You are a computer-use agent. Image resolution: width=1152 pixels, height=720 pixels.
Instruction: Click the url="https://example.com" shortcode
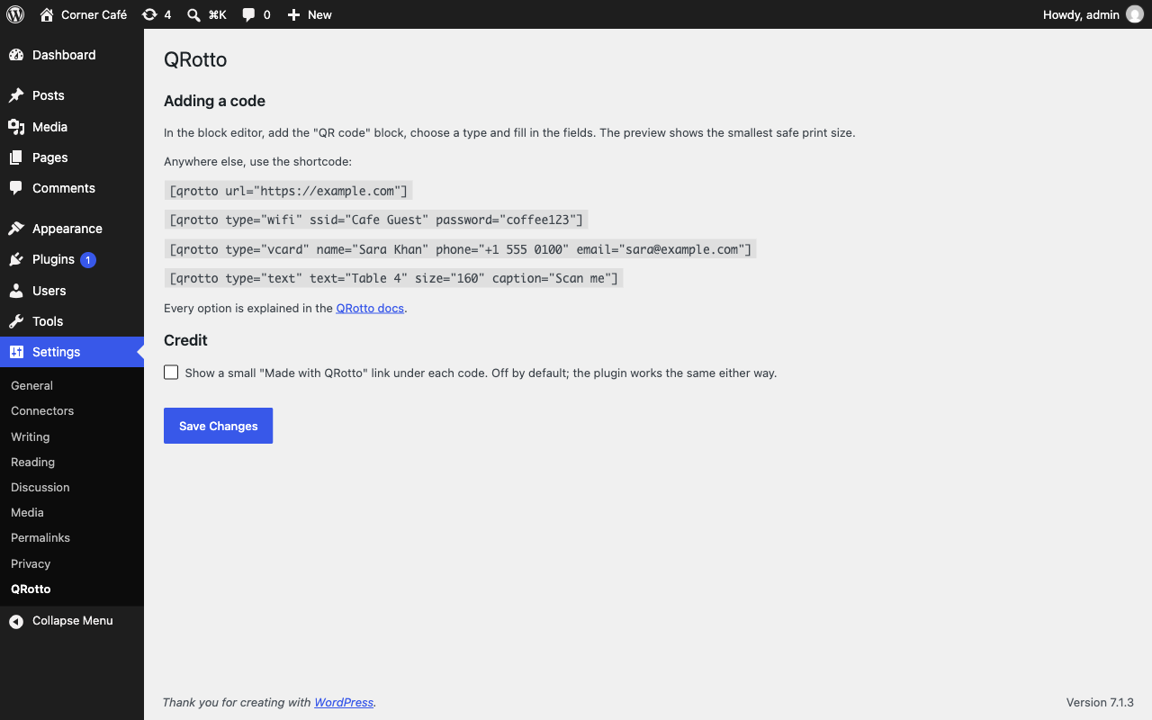pos(288,191)
